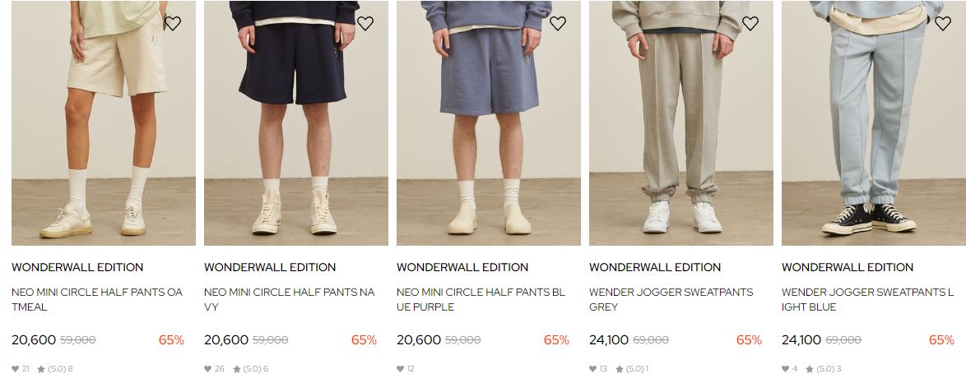Click the 13 likes heart under Grey sweatpants
The width and height of the screenshot is (966, 392).
(592, 369)
